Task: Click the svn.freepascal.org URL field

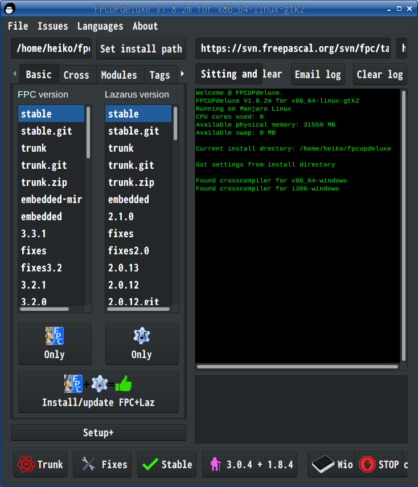Action: tap(293, 48)
